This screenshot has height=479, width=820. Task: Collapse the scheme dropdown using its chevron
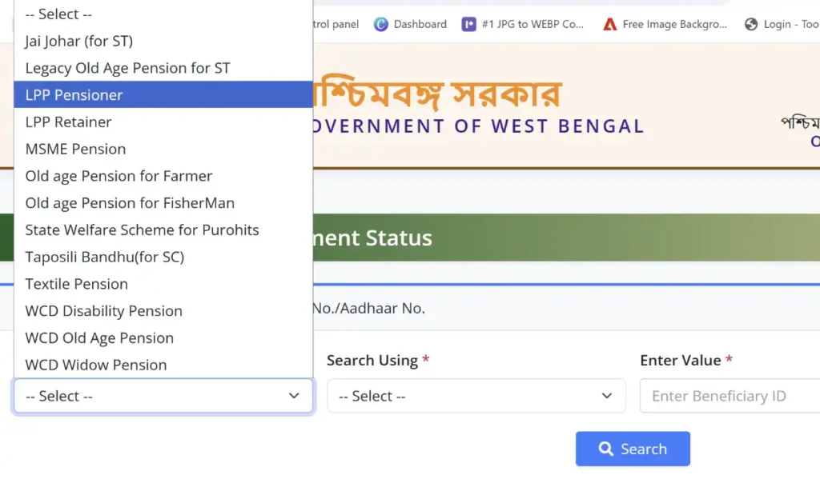pyautogui.click(x=294, y=396)
